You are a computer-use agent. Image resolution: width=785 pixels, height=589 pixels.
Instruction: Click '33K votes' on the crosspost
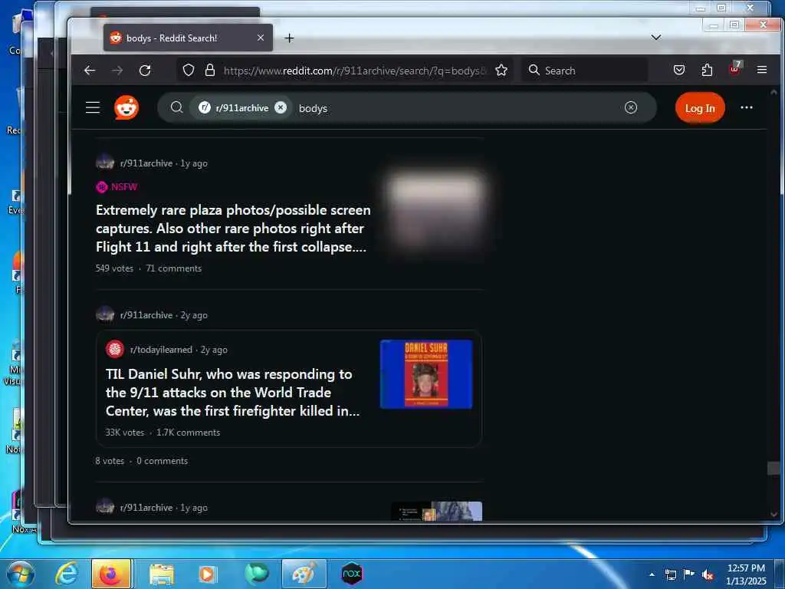[x=125, y=433]
